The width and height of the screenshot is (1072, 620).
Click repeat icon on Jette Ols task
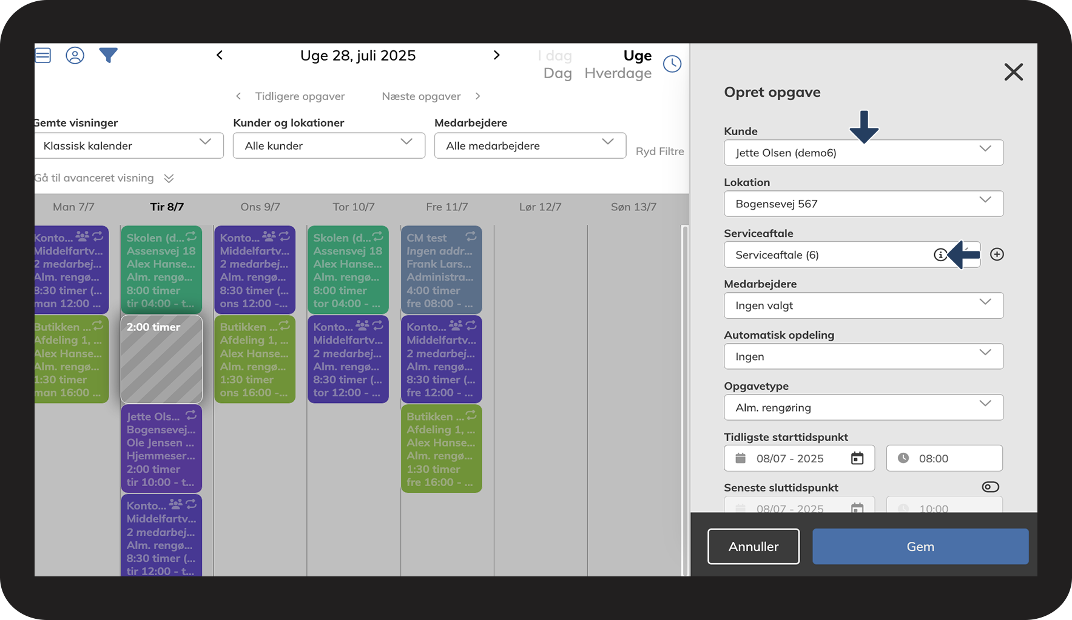(191, 415)
